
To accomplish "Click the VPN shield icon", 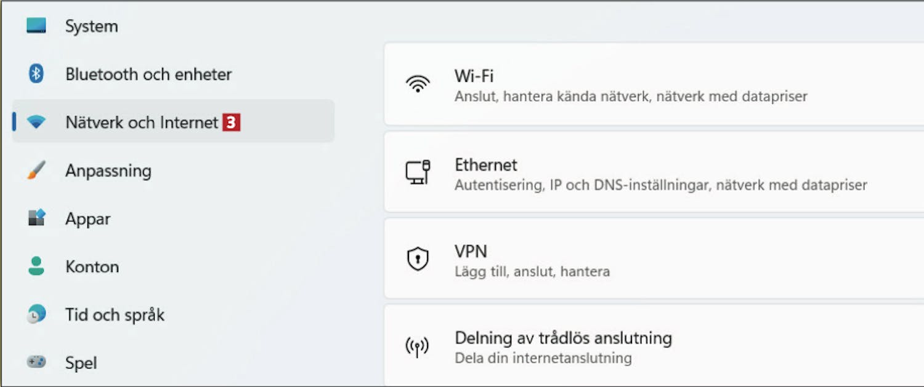I will [x=418, y=259].
